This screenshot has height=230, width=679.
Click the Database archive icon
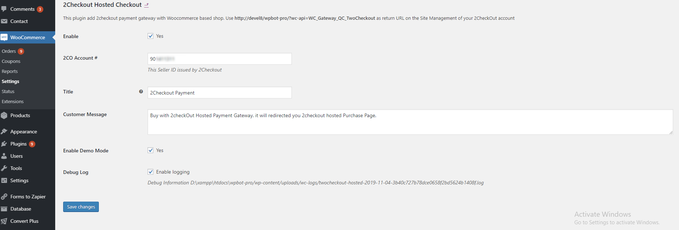pyautogui.click(x=4, y=209)
